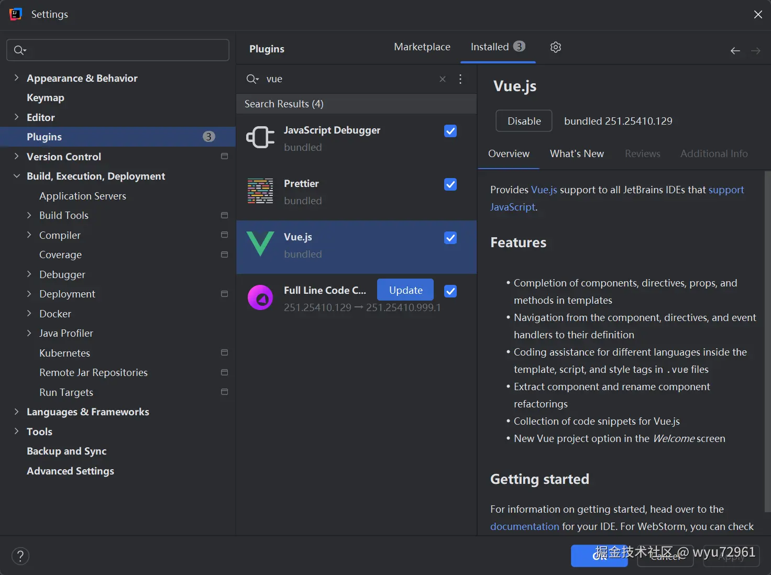Image resolution: width=771 pixels, height=575 pixels.
Task: Open the Vue.js link in description
Action: click(x=544, y=190)
